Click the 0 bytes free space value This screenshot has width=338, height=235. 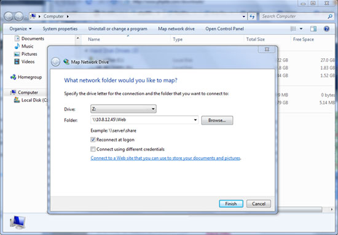pyautogui.click(x=328, y=95)
